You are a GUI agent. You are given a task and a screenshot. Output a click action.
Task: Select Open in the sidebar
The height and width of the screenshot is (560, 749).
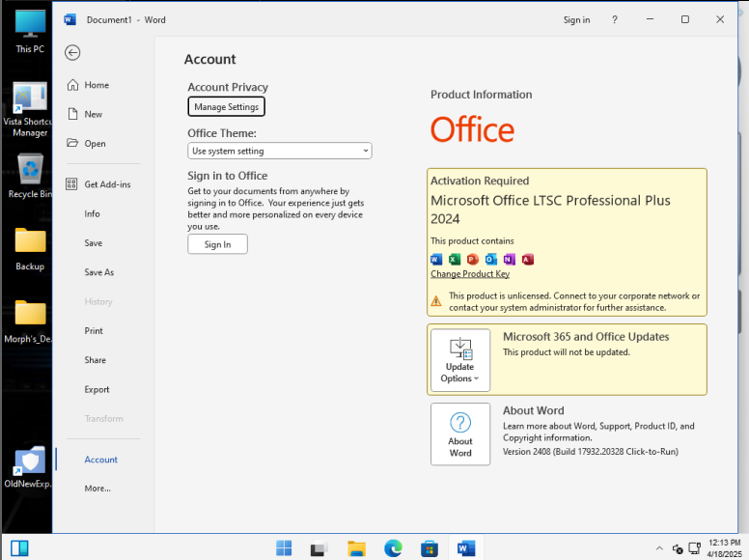(95, 143)
